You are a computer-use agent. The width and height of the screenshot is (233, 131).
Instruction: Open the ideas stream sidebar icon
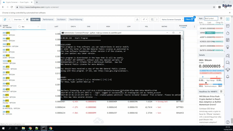click(x=228, y=70)
